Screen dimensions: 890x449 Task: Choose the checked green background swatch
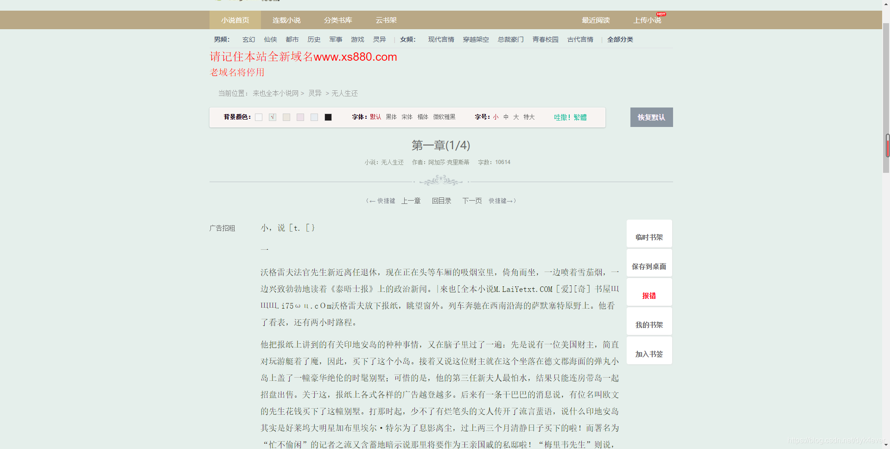pyautogui.click(x=273, y=117)
